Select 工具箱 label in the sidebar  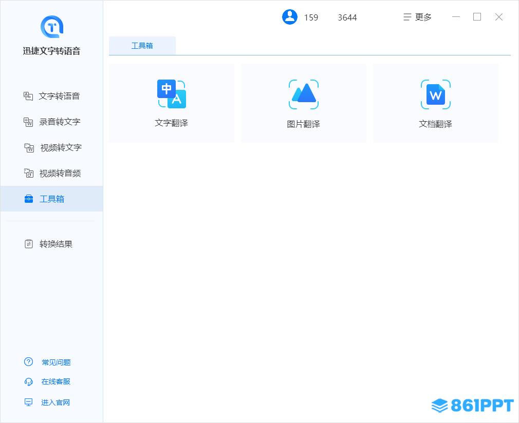pyautogui.click(x=52, y=199)
